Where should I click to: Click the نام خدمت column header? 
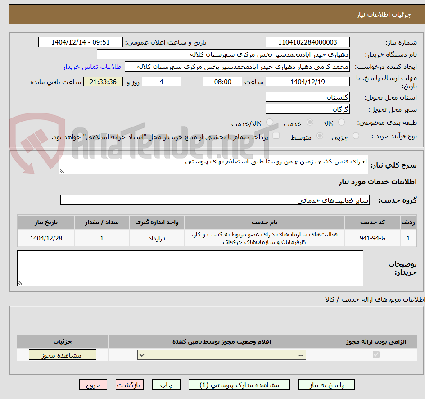(x=264, y=222)
